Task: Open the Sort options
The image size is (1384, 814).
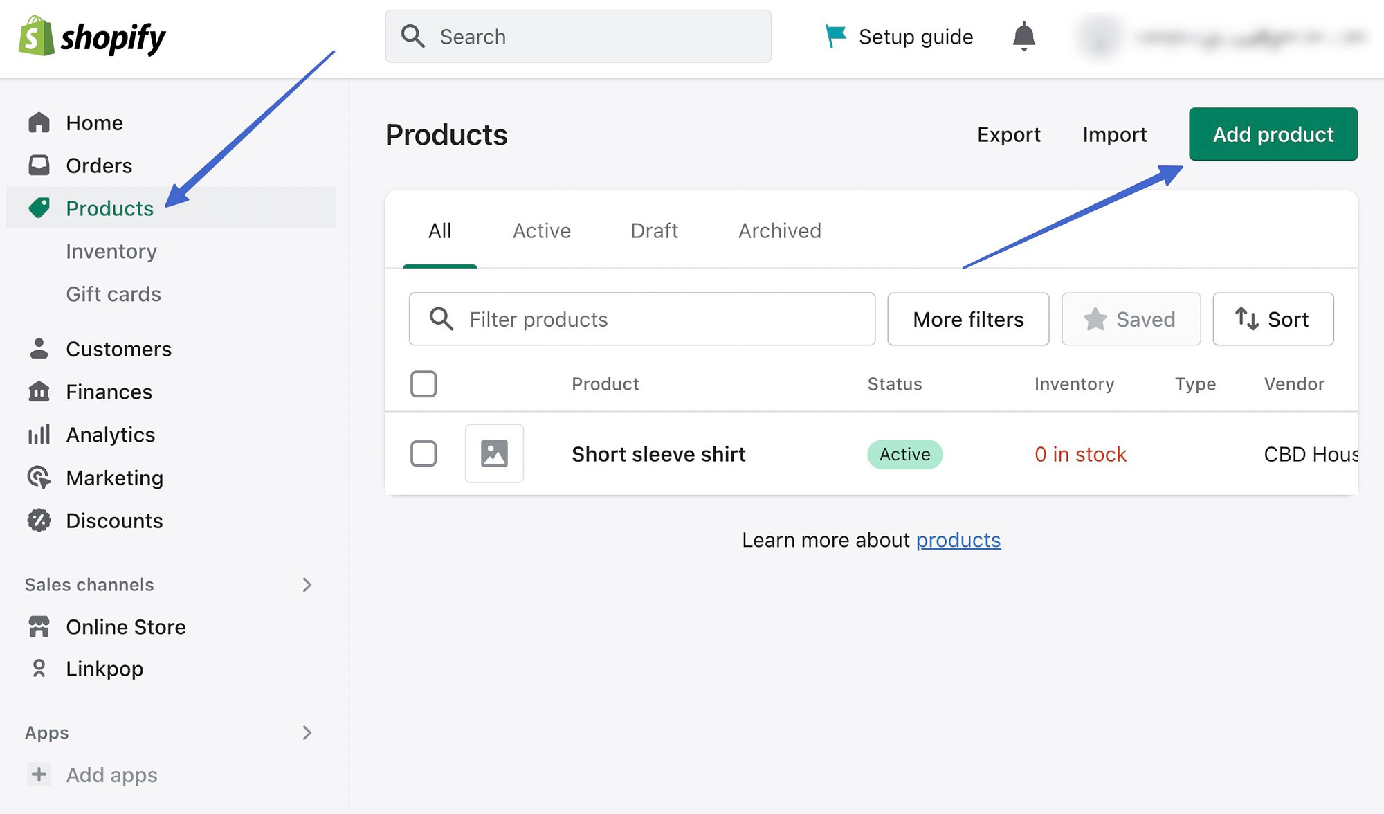Action: pos(1273,319)
